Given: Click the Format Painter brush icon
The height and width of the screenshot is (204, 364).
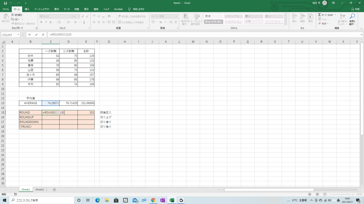Looking at the screenshot, I should [x=12, y=23].
